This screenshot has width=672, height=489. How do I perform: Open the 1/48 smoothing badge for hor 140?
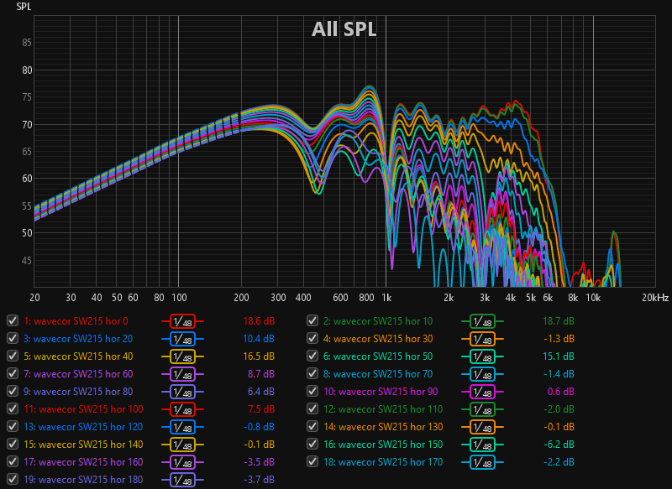(182, 445)
